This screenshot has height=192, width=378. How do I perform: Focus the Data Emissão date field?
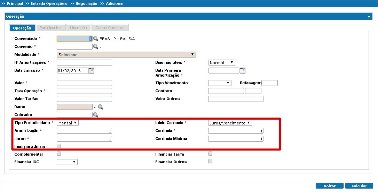pyautogui.click(x=72, y=71)
